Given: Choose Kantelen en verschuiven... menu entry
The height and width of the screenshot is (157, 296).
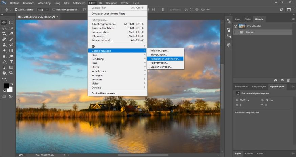Looking at the screenshot, I should pyautogui.click(x=166, y=58).
